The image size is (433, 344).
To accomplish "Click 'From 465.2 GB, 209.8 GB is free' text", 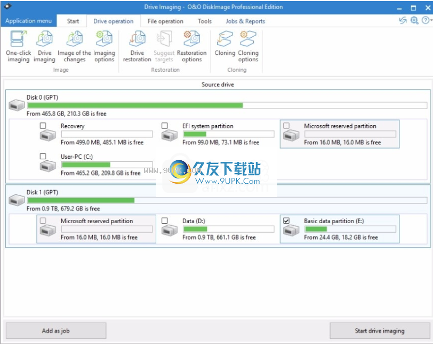I will 100,173.
